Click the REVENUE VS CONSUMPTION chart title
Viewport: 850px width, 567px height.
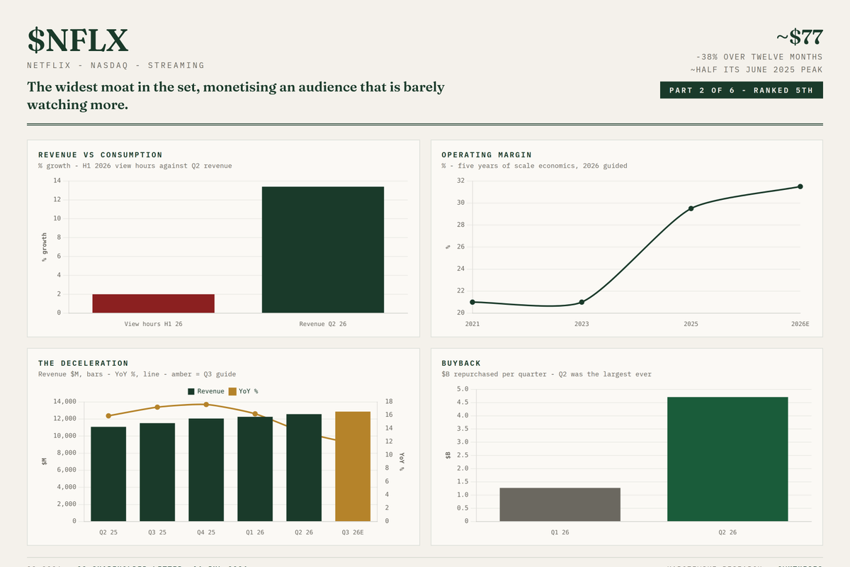point(100,155)
